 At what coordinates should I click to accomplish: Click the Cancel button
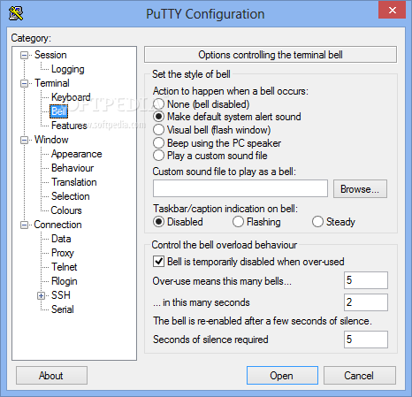coord(360,376)
